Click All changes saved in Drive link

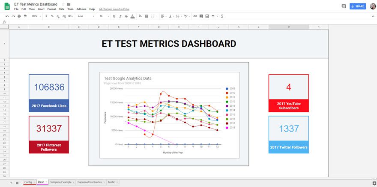coord(114,9)
